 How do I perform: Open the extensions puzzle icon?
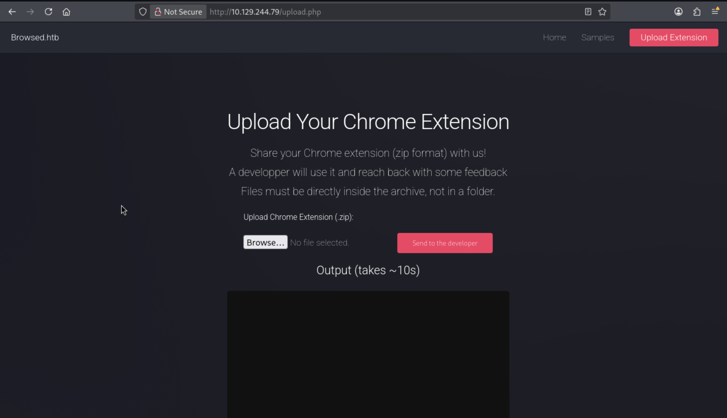[697, 12]
